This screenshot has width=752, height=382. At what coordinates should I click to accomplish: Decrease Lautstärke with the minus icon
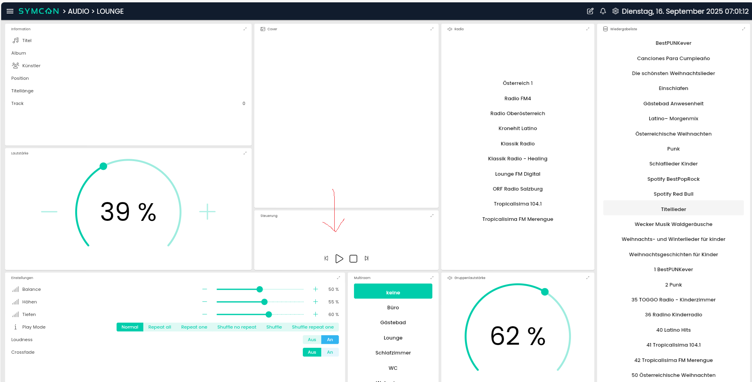(49, 212)
